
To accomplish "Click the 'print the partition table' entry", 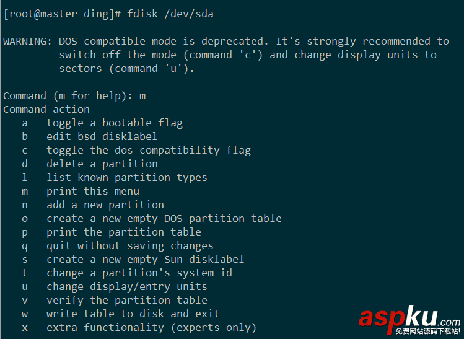I will click(124, 232).
